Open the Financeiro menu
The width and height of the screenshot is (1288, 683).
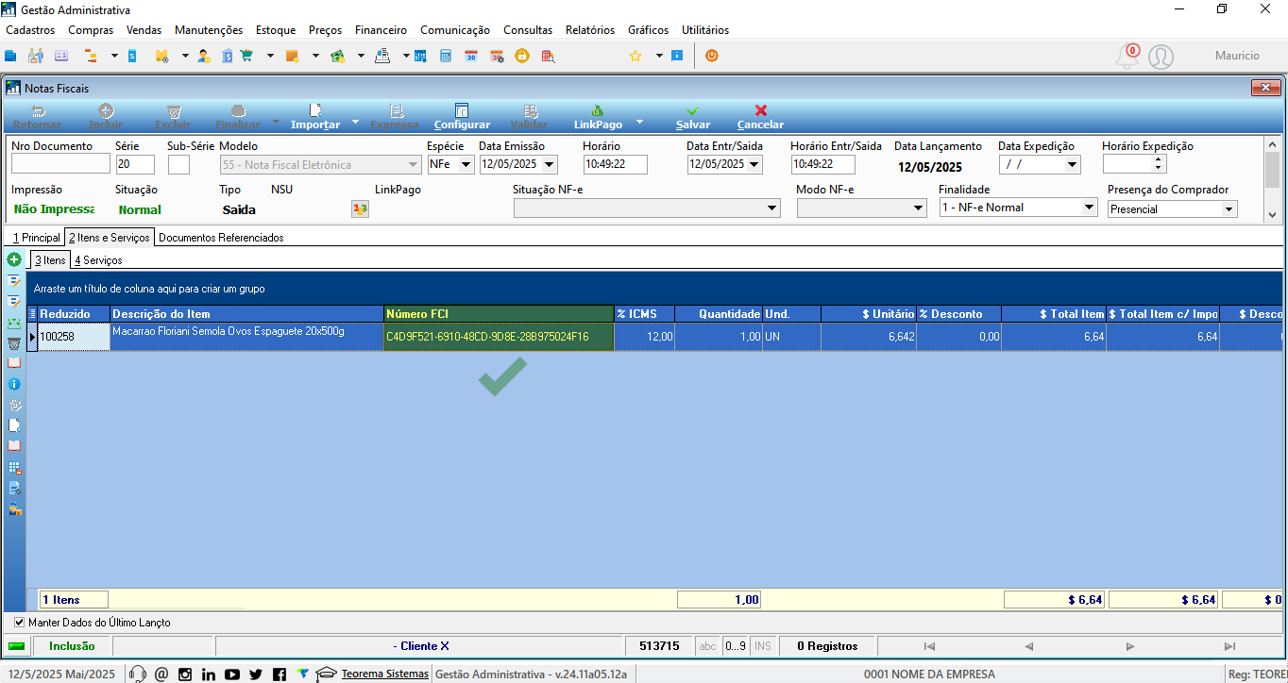point(381,30)
